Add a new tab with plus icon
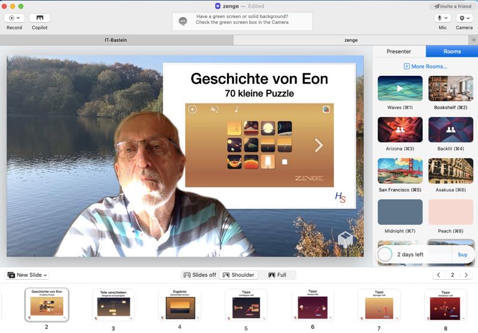Image resolution: width=478 pixels, height=333 pixels. 473,40
